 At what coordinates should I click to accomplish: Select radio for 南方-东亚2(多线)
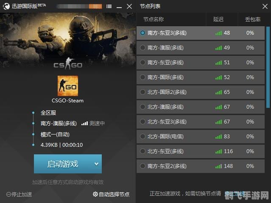(x=142, y=166)
